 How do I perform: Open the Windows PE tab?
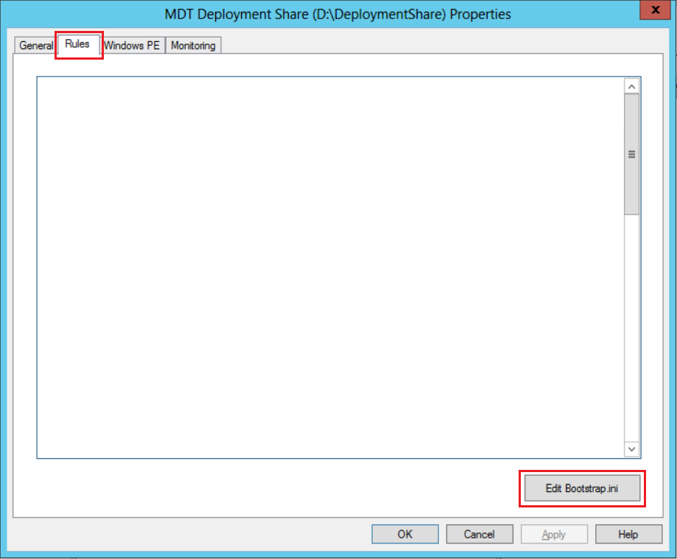[x=133, y=46]
